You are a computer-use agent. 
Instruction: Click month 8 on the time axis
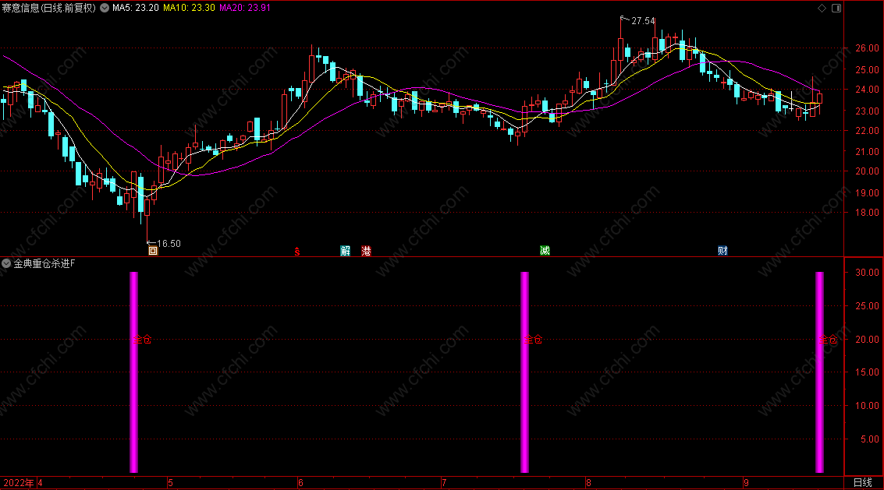tap(588, 483)
